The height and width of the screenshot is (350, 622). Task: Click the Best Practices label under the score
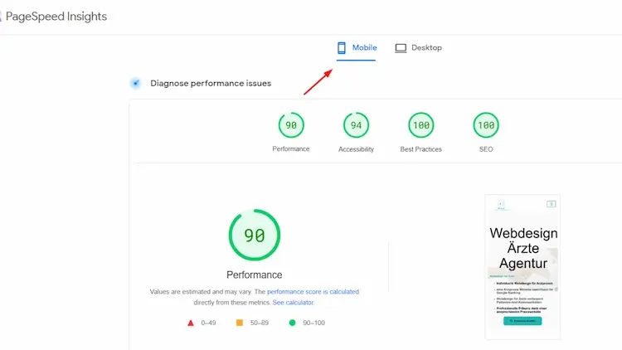pyautogui.click(x=421, y=149)
